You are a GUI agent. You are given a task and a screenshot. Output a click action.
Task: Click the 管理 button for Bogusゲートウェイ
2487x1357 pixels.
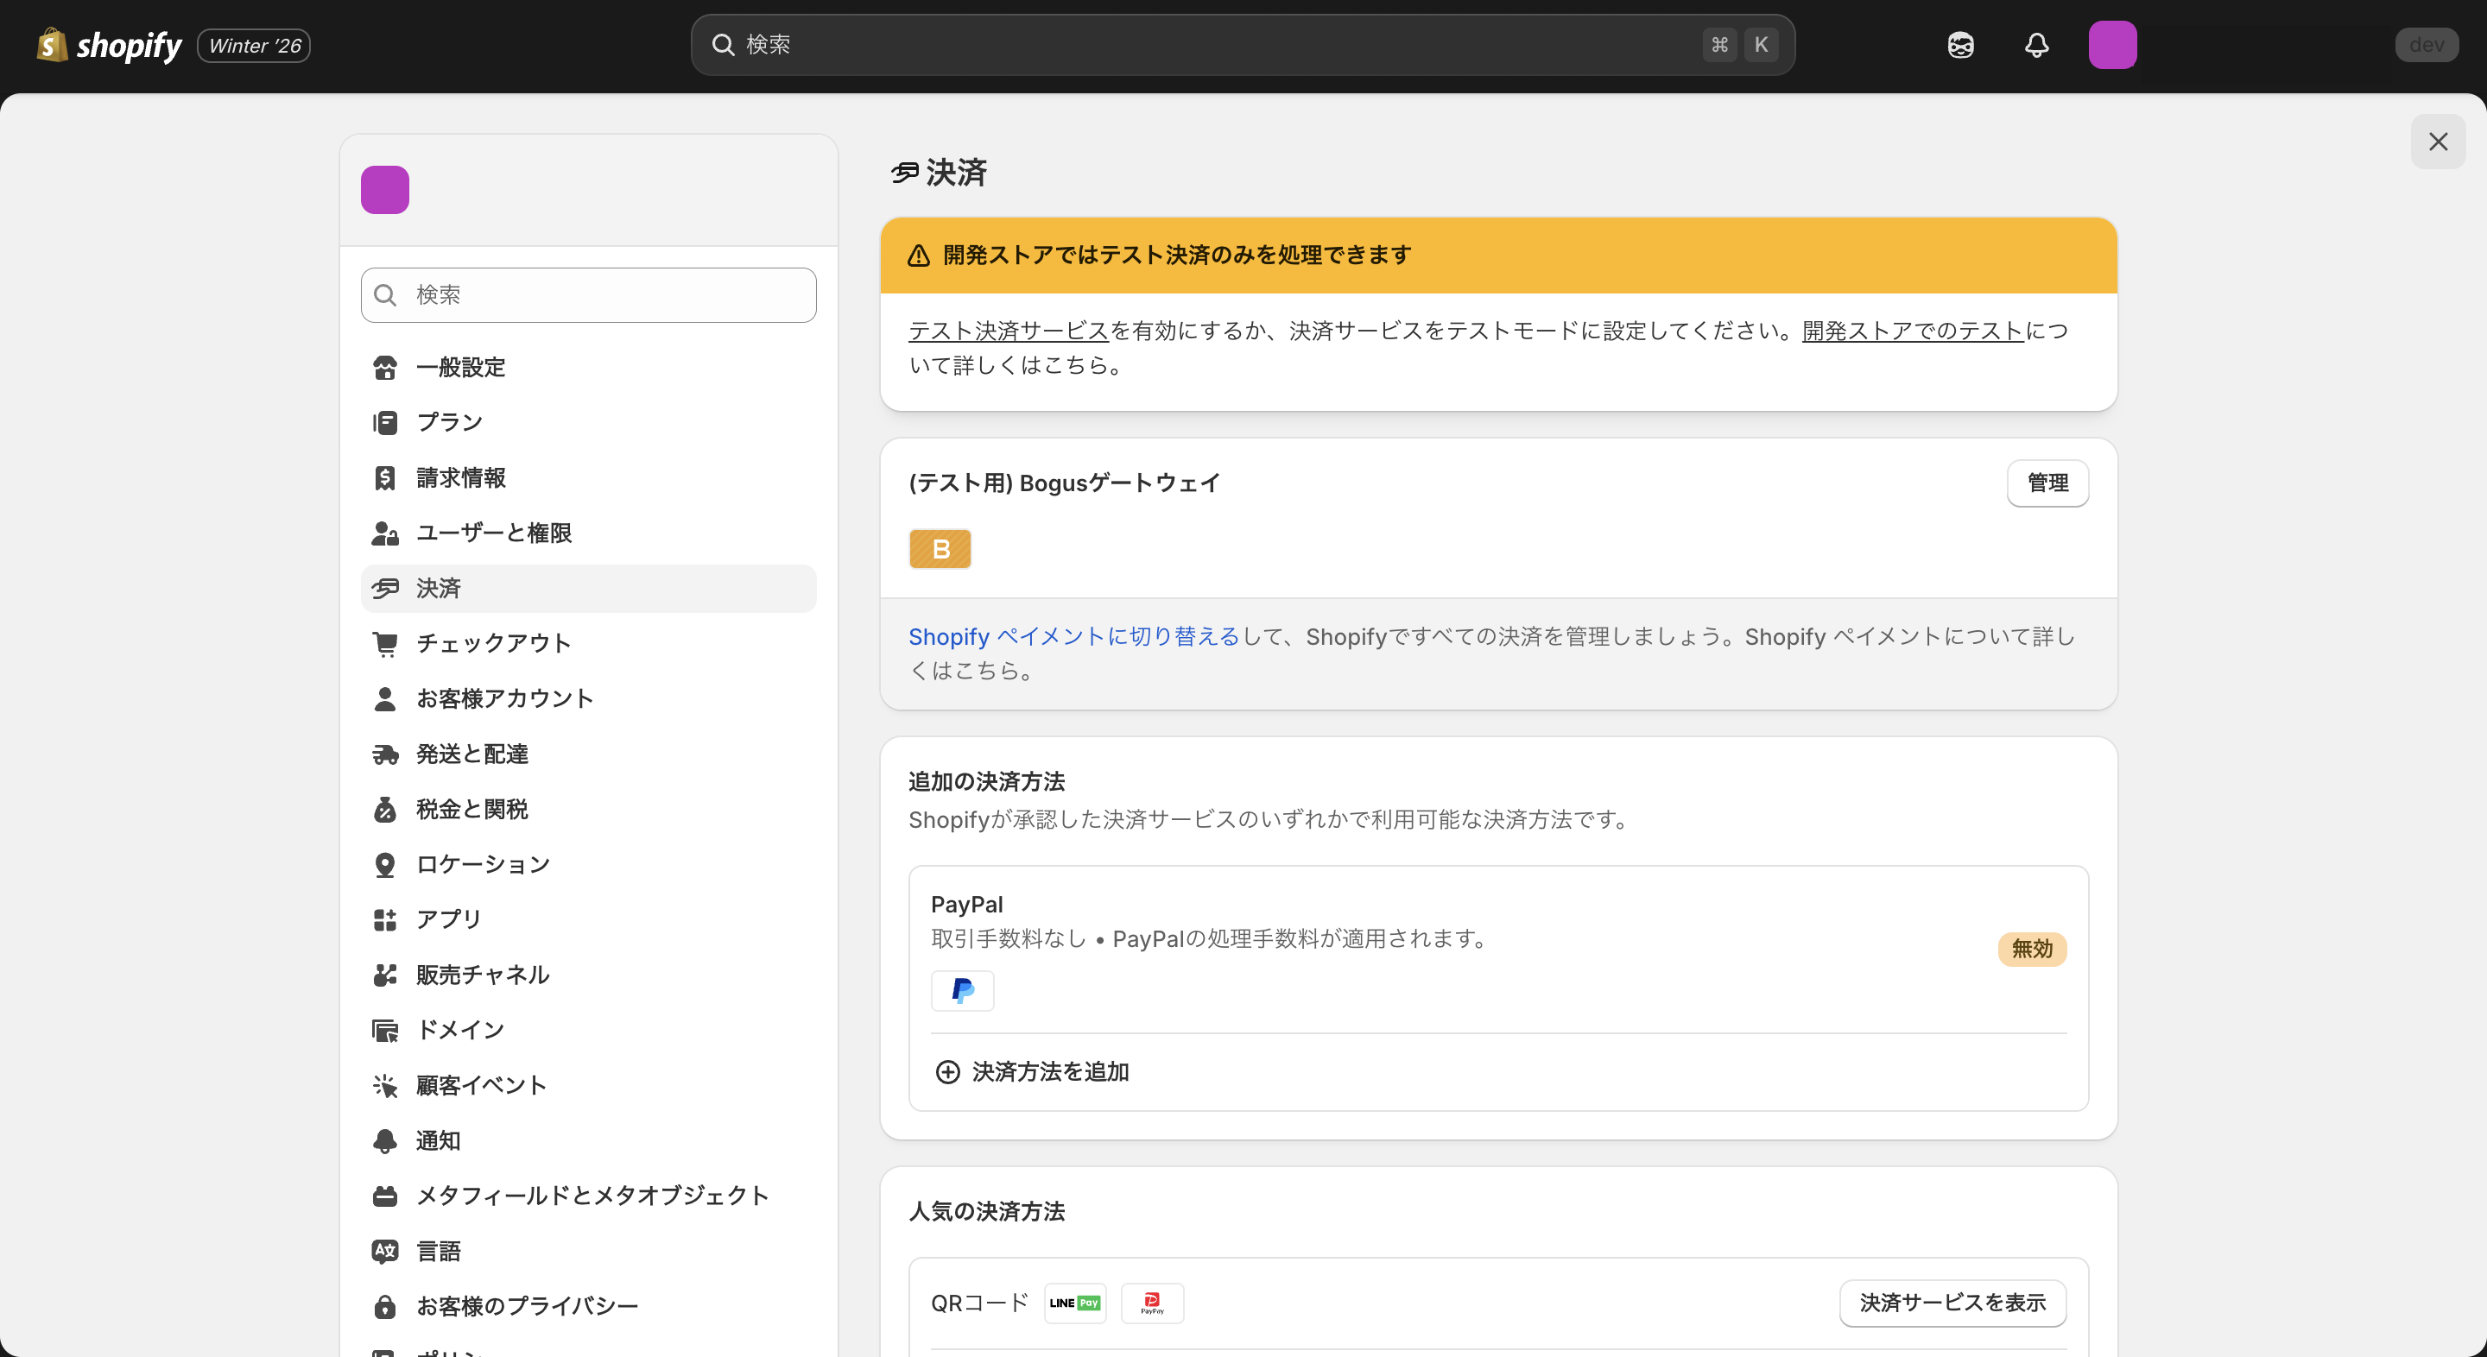pyautogui.click(x=2047, y=483)
